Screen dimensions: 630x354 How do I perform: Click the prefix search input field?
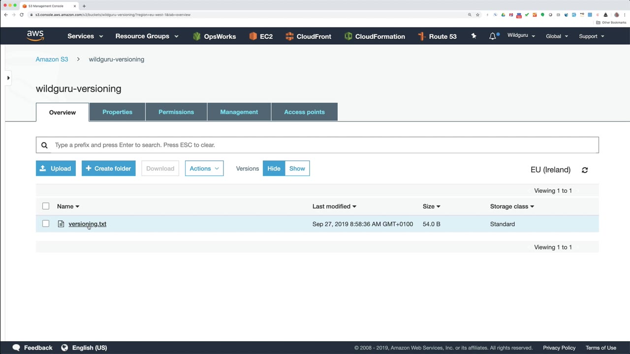tap(317, 145)
